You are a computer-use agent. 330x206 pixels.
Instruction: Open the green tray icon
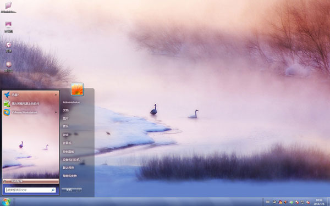tap(291, 202)
